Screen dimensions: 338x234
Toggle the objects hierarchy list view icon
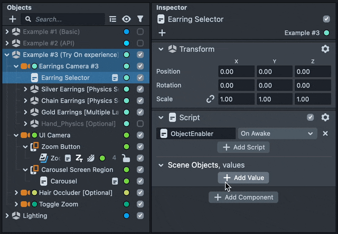(112, 19)
